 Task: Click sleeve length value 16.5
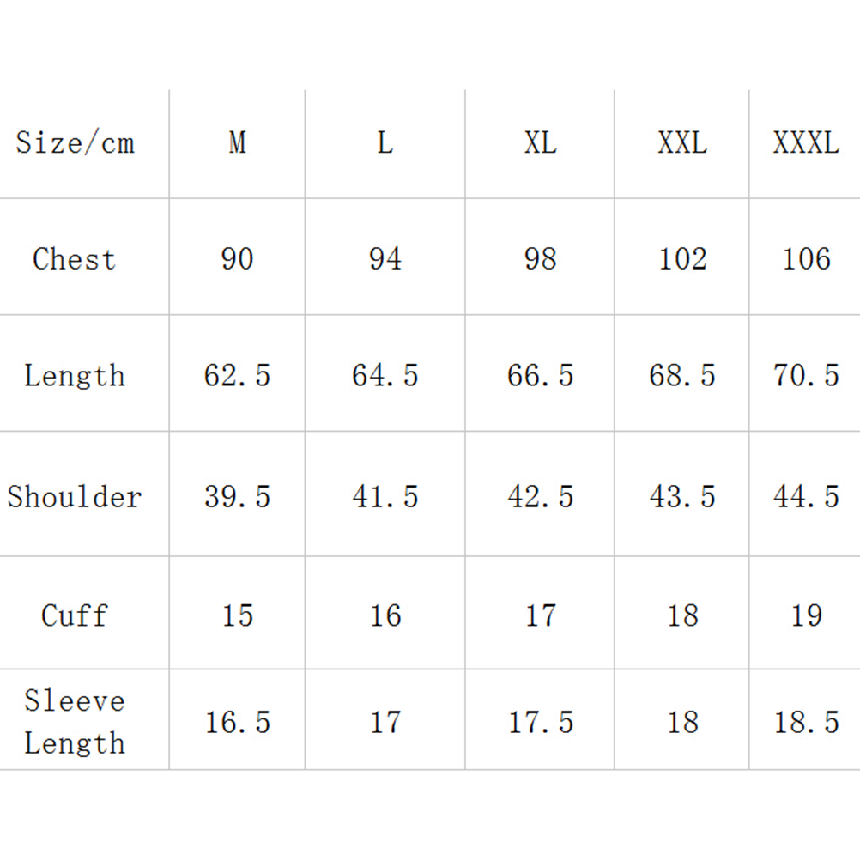(x=237, y=723)
